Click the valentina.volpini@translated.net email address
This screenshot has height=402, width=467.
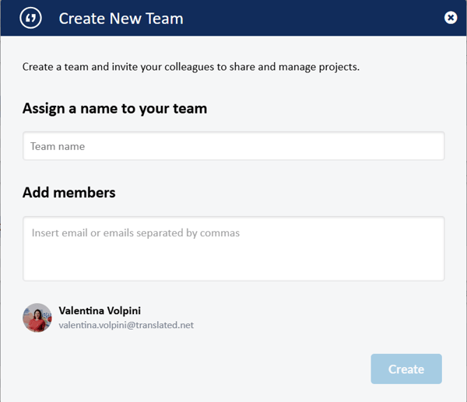[126, 325]
